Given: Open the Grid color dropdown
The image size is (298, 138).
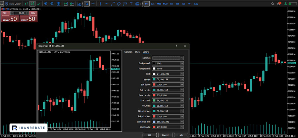Looking at the screenshot, I should point(168,74).
